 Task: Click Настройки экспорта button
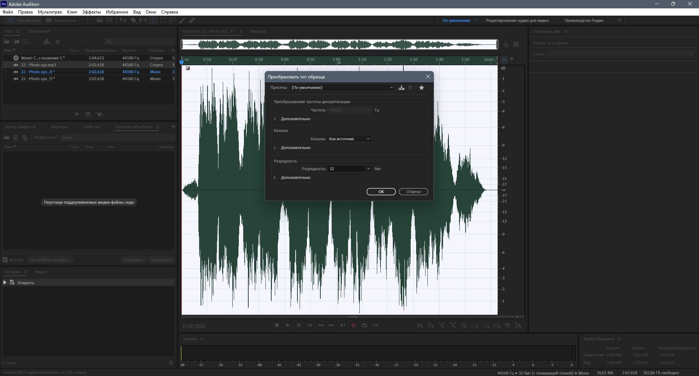point(50,260)
